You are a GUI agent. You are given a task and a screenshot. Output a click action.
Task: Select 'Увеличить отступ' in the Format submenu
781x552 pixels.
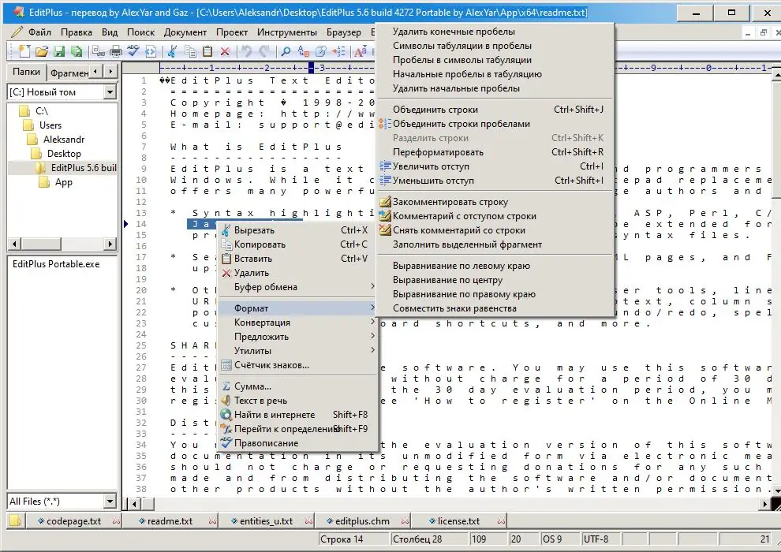[x=495, y=166]
